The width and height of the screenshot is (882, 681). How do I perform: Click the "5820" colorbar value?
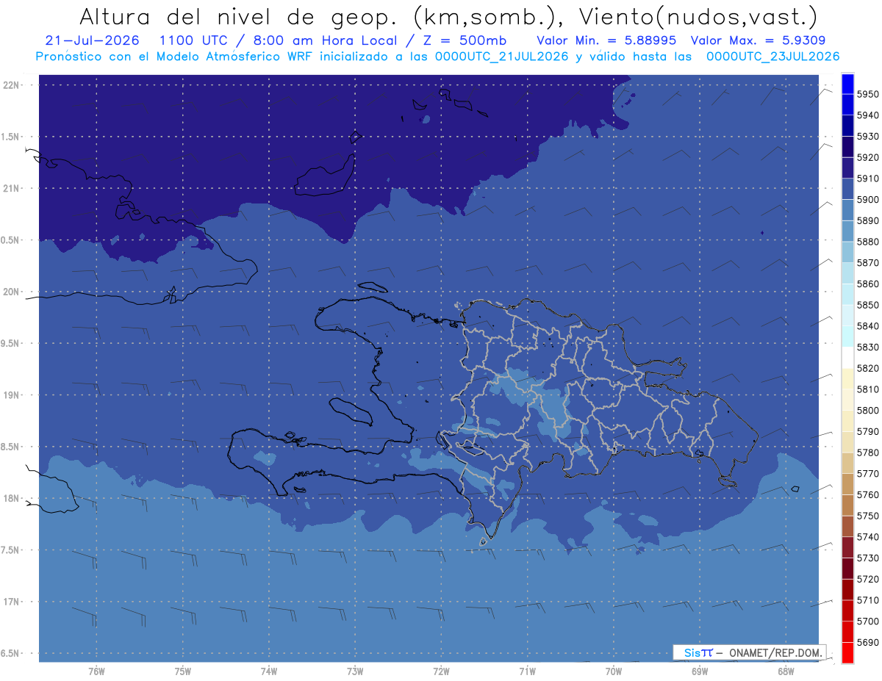pos(867,368)
